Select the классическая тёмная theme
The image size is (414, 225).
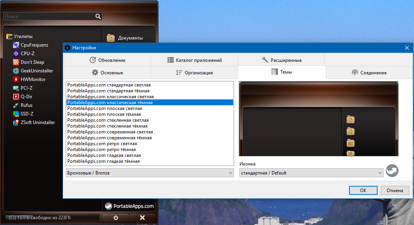click(x=150, y=103)
